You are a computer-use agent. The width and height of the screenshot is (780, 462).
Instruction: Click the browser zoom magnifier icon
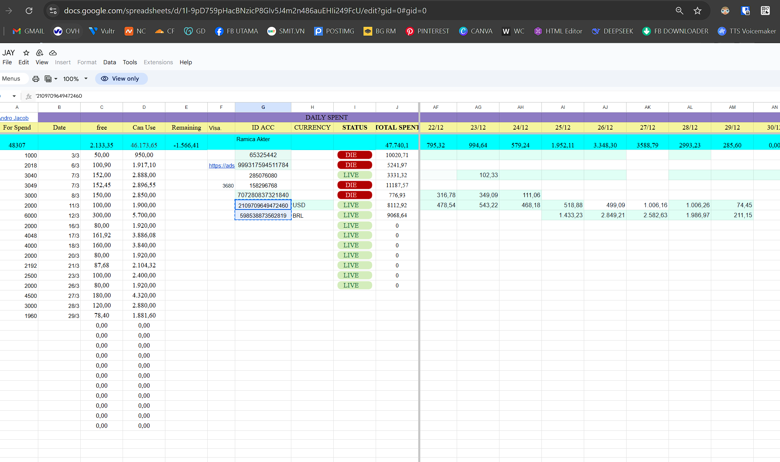coord(679,11)
